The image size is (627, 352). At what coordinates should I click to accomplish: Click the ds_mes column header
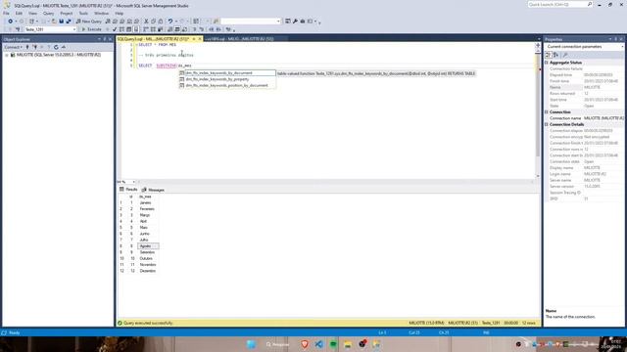pyautogui.click(x=148, y=197)
